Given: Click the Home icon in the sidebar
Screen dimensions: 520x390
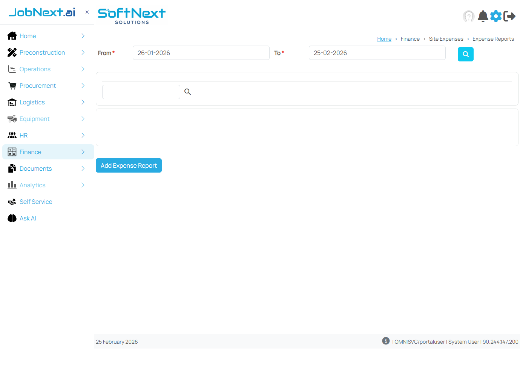Looking at the screenshot, I should click(x=12, y=35).
